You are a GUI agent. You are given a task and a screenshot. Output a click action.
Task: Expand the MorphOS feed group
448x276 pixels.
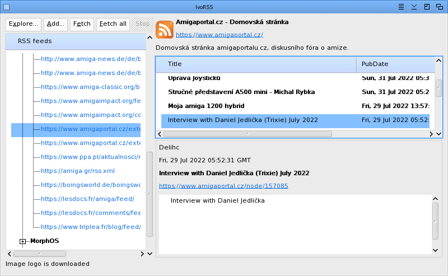click(x=23, y=241)
